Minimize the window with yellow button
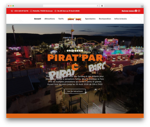The width and height of the screenshot is (150, 127). coord(11,6)
